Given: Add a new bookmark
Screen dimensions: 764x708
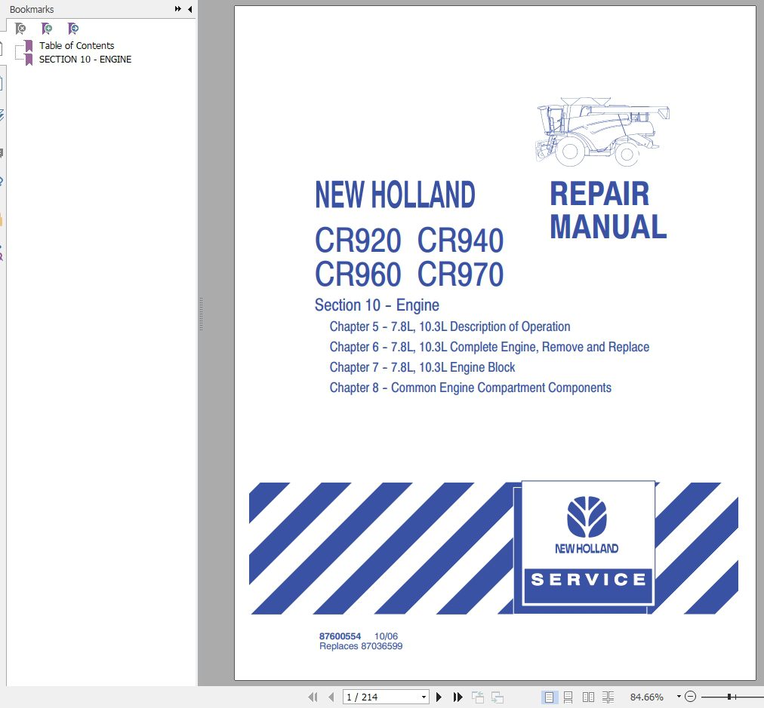Looking at the screenshot, I should [x=46, y=29].
